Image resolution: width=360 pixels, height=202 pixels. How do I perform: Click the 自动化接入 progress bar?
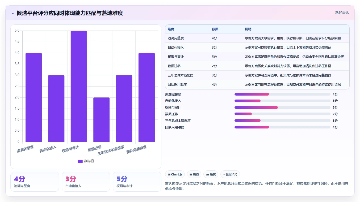point(282,101)
